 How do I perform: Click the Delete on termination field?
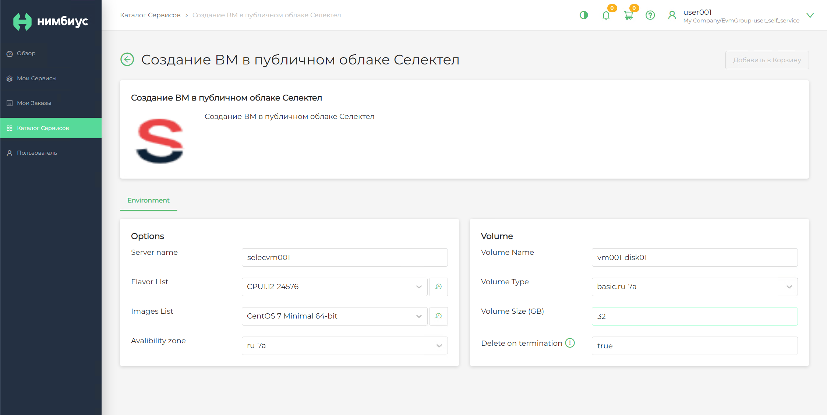point(695,345)
